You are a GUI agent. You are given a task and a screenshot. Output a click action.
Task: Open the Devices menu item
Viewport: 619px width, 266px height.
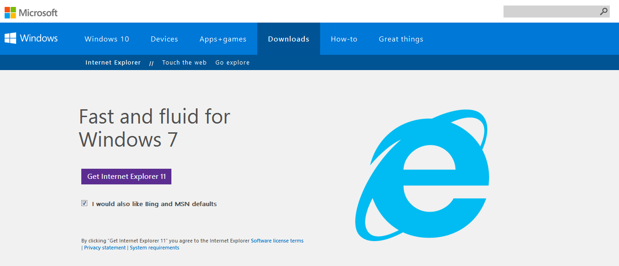[164, 39]
